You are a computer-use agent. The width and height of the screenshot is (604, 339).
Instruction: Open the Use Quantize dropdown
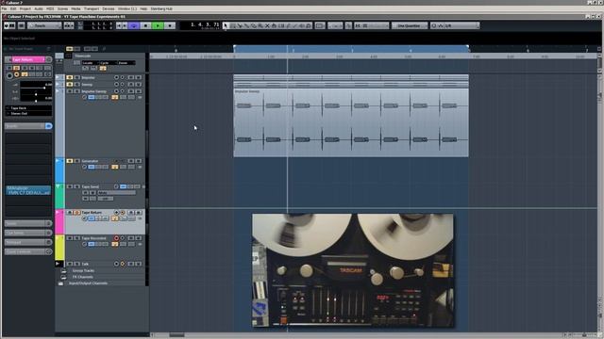tap(410, 25)
